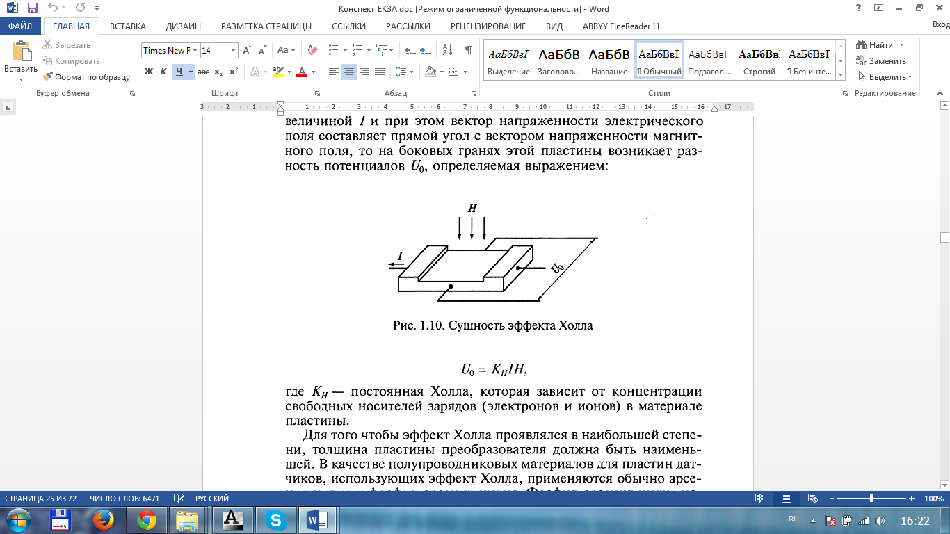Switch to the ССЫЛКИ tab
This screenshot has height=534, width=950.
click(348, 26)
